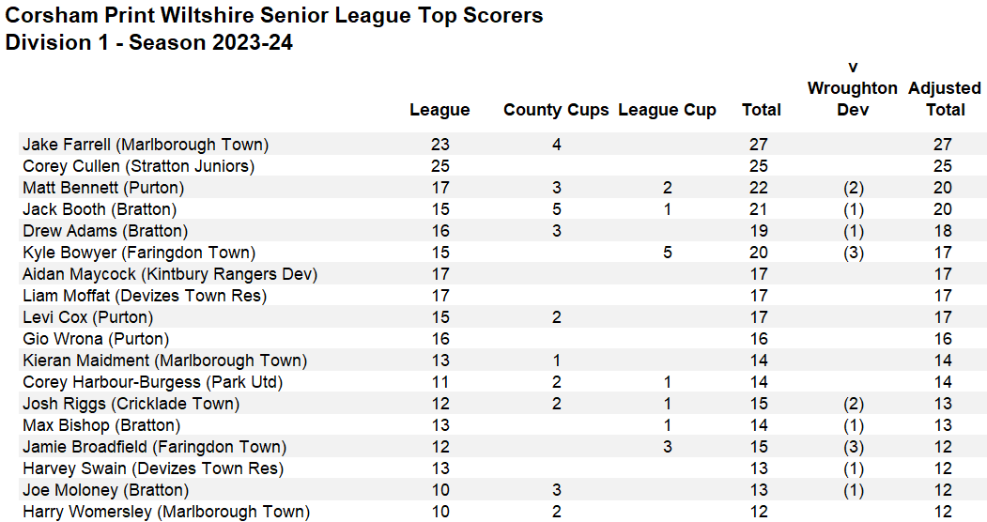Click the page title "Corsham Print Wiltshire Senior League Top Scorers"
The width and height of the screenshot is (987, 522).
[274, 16]
